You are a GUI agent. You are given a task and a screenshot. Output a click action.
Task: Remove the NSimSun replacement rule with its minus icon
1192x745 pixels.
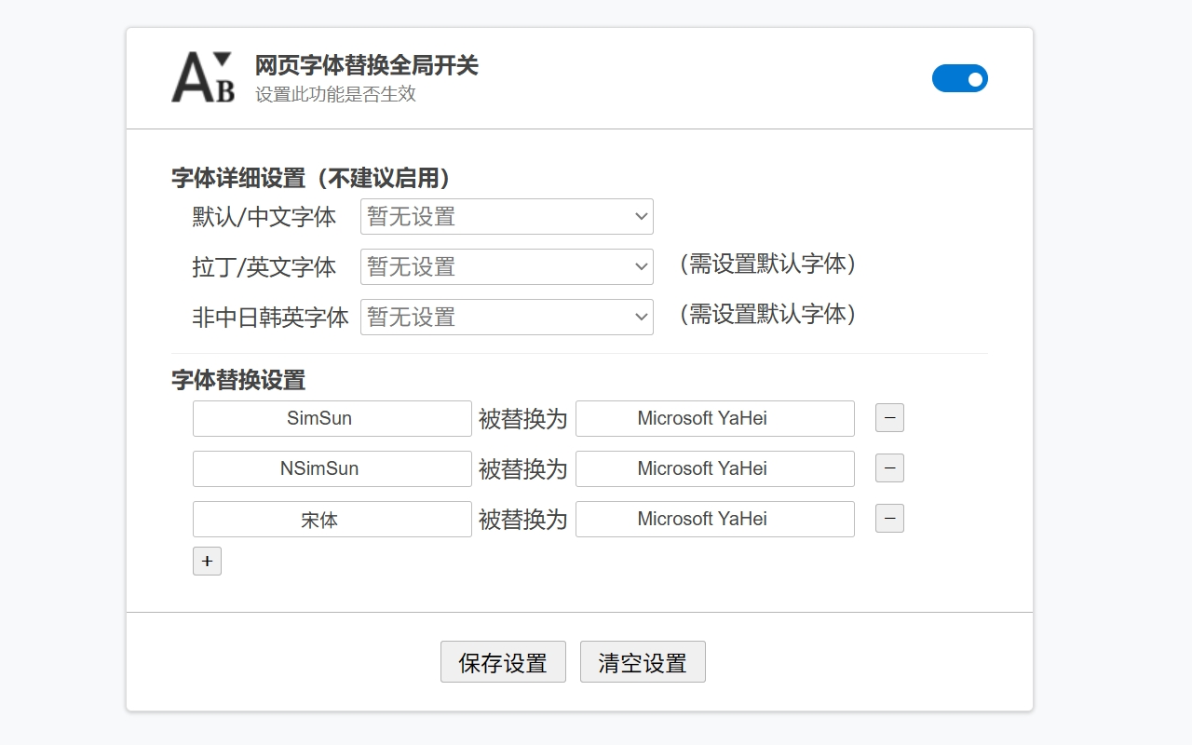pos(889,468)
